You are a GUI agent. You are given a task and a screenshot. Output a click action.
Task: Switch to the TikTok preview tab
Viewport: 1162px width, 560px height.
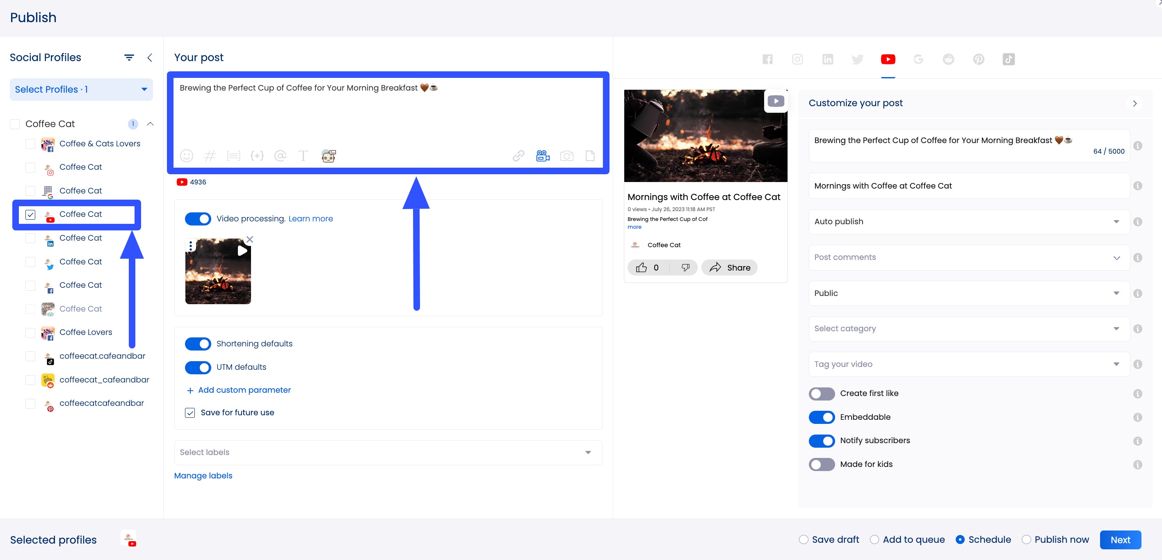click(1008, 59)
